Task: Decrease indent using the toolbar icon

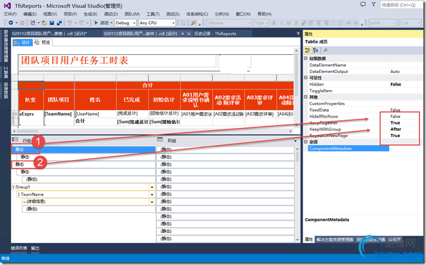Action: pyautogui.click(x=348, y=23)
